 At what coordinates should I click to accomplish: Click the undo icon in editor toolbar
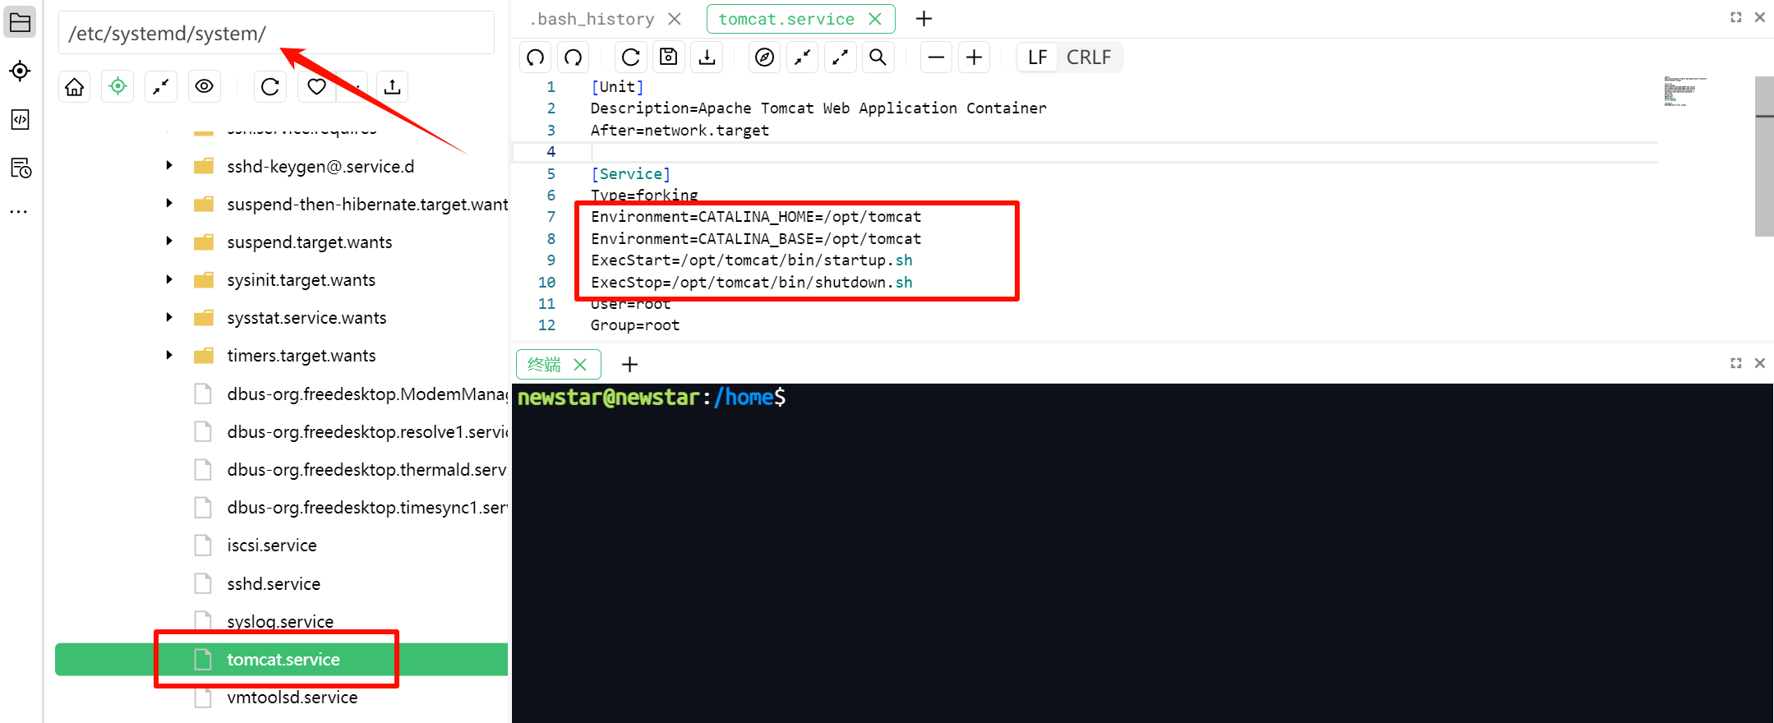coord(536,58)
